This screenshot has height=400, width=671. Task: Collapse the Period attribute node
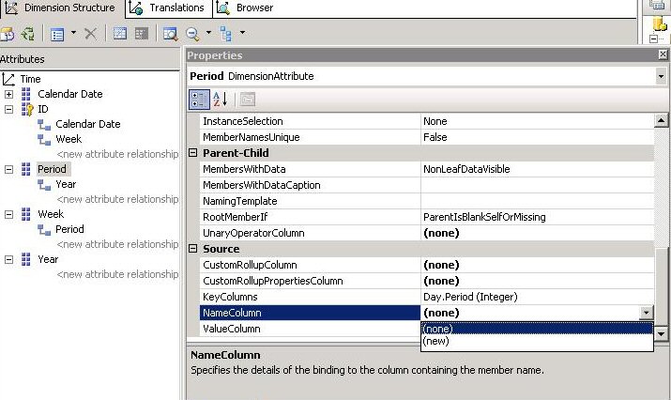[8, 170]
